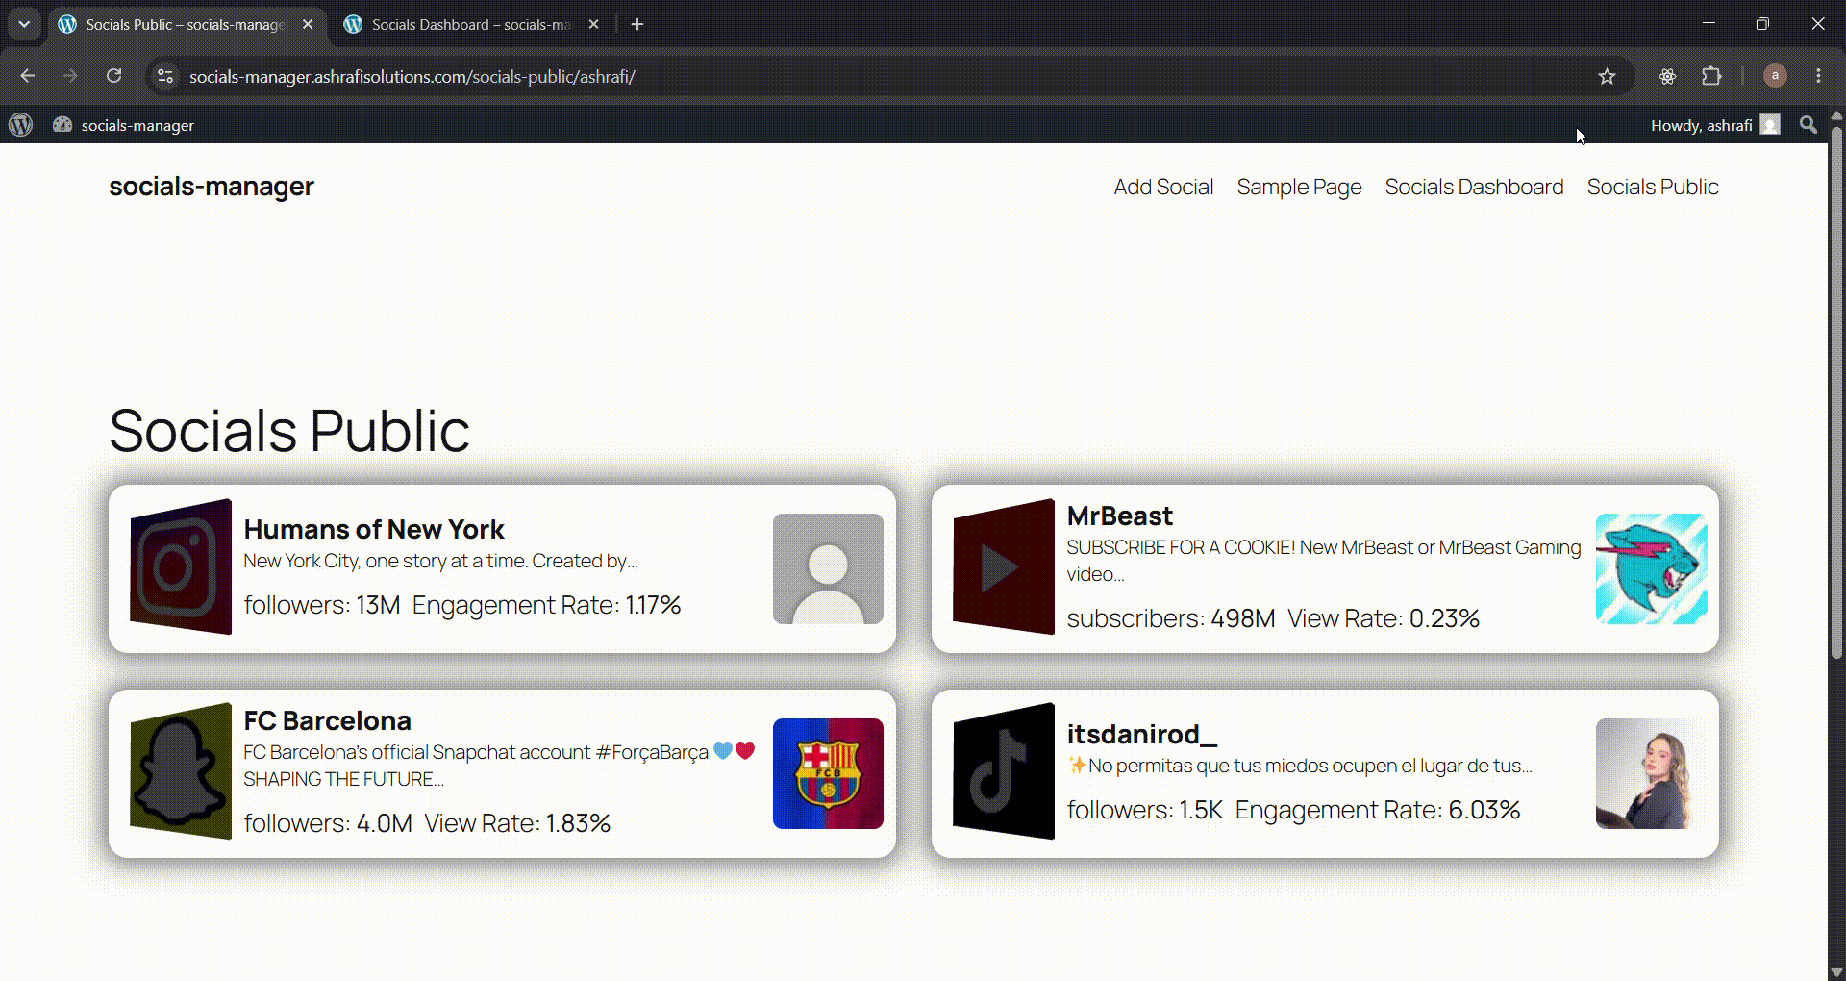The image size is (1846, 981).
Task: Go back with the browser back arrow
Action: click(x=27, y=76)
